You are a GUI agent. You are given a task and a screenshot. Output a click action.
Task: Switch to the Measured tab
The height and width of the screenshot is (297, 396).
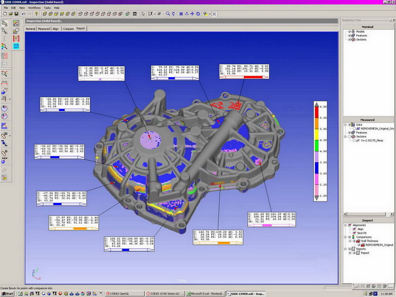coord(43,29)
